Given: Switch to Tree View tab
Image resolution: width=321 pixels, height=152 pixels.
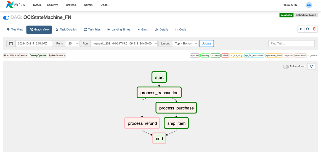Looking at the screenshot, I should [x=15, y=29].
